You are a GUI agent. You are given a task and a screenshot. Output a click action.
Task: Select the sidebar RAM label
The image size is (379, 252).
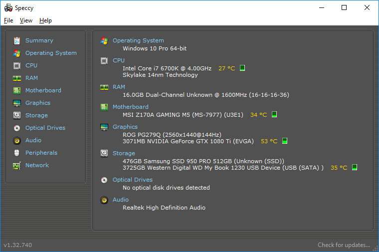(31, 78)
